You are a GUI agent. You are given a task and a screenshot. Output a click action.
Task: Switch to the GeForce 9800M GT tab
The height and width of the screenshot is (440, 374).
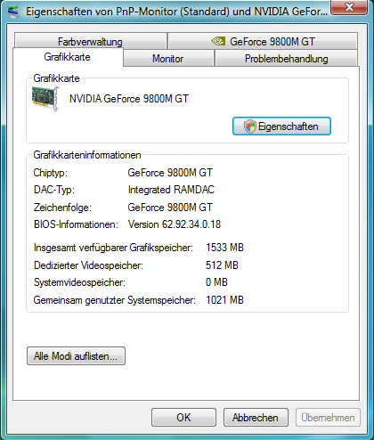(x=263, y=41)
